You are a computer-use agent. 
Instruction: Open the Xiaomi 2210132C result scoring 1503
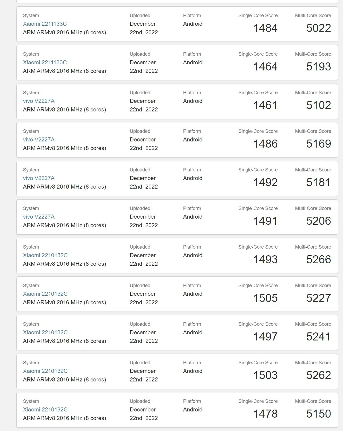pyautogui.click(x=45, y=371)
